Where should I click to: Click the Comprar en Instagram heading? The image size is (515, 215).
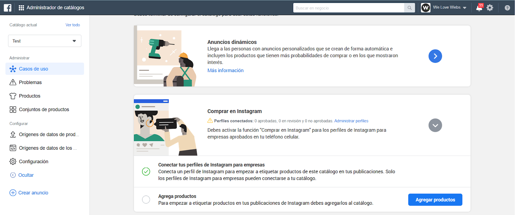tap(235, 111)
